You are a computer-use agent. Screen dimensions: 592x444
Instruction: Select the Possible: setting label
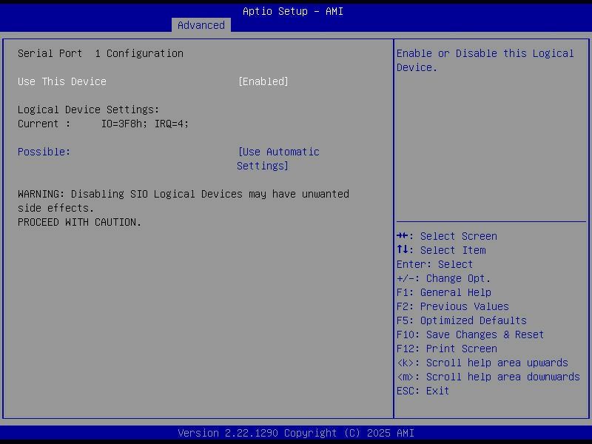pos(44,152)
